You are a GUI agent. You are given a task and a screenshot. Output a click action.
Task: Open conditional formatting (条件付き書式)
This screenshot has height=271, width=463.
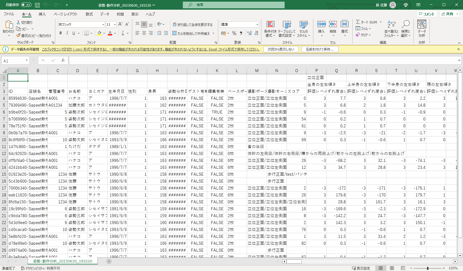point(270,29)
